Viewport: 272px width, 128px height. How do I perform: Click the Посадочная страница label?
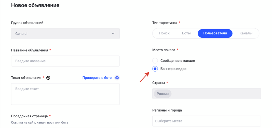click(30, 116)
